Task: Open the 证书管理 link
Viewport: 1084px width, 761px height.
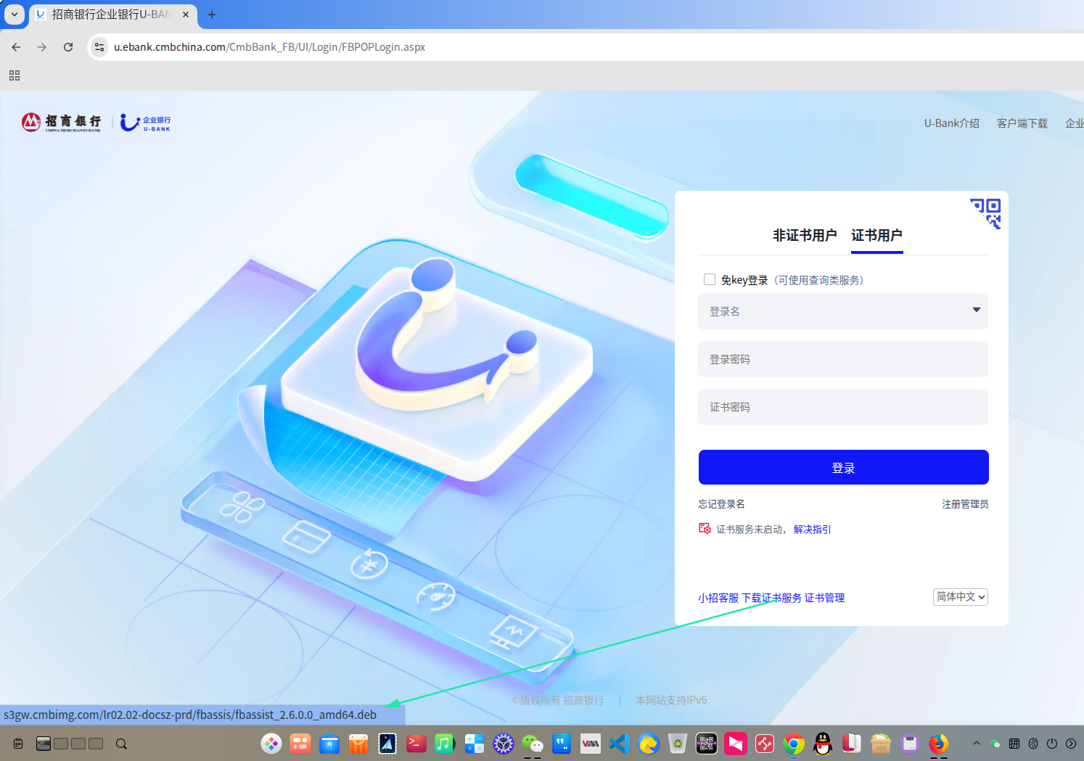Action: click(x=825, y=598)
